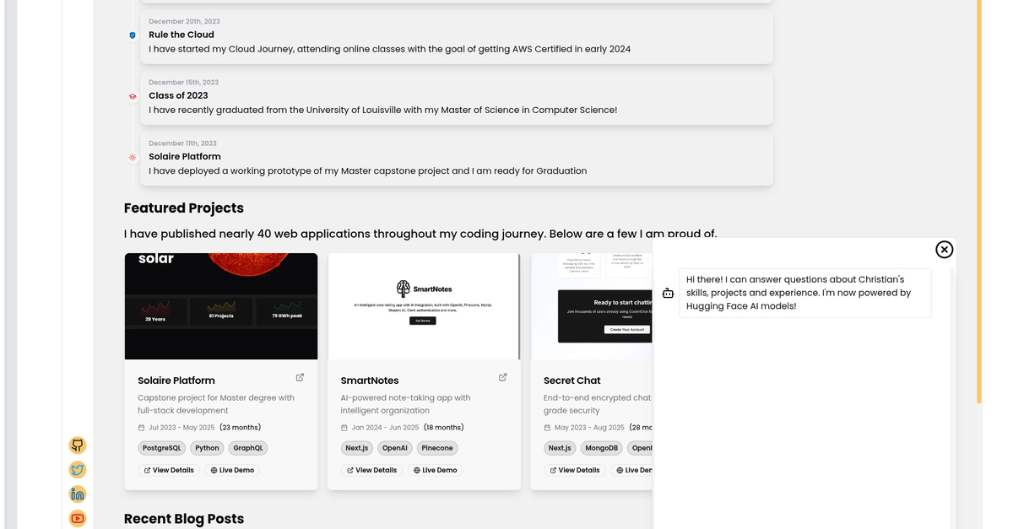1013x529 pixels.
Task: Open Solaire Platform external link icon
Action: click(300, 377)
